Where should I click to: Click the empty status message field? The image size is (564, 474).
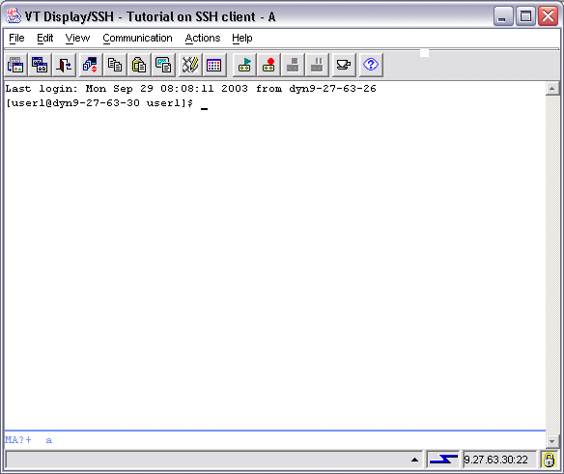(215, 460)
